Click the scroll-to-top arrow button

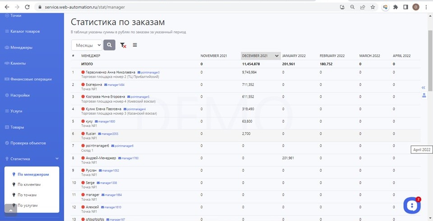pos(11,210)
